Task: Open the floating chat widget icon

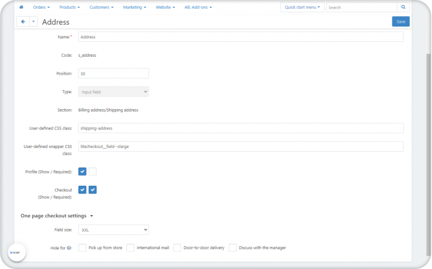Action: coord(17,252)
